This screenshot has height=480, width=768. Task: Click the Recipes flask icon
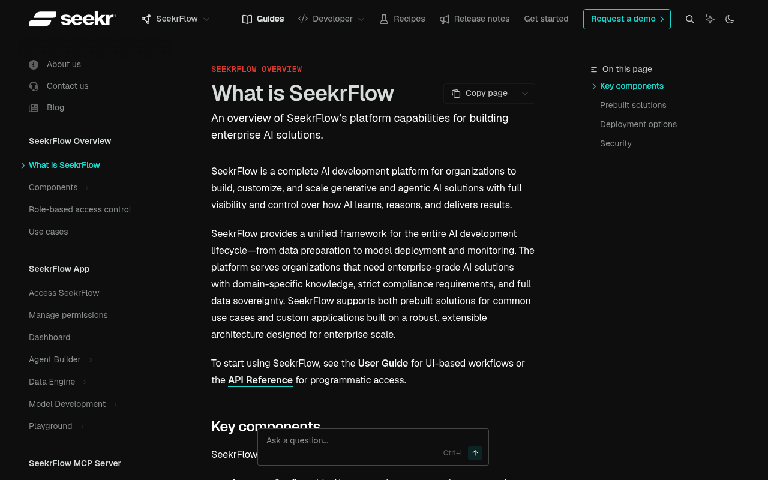point(384,19)
